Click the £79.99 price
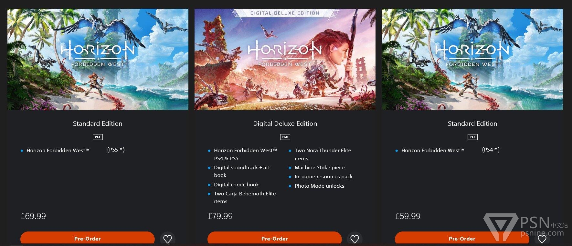 pos(220,216)
